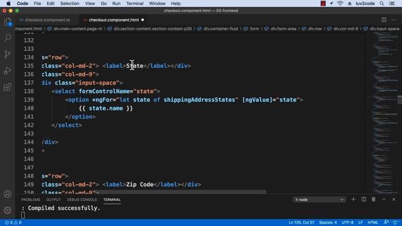
Task: Open the Accounts menu icon
Action: tap(8, 194)
